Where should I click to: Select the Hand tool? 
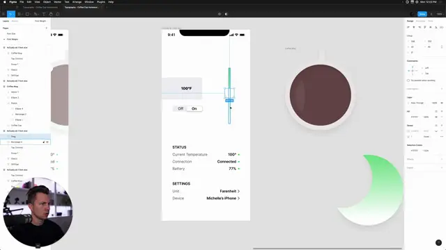coord(51,14)
